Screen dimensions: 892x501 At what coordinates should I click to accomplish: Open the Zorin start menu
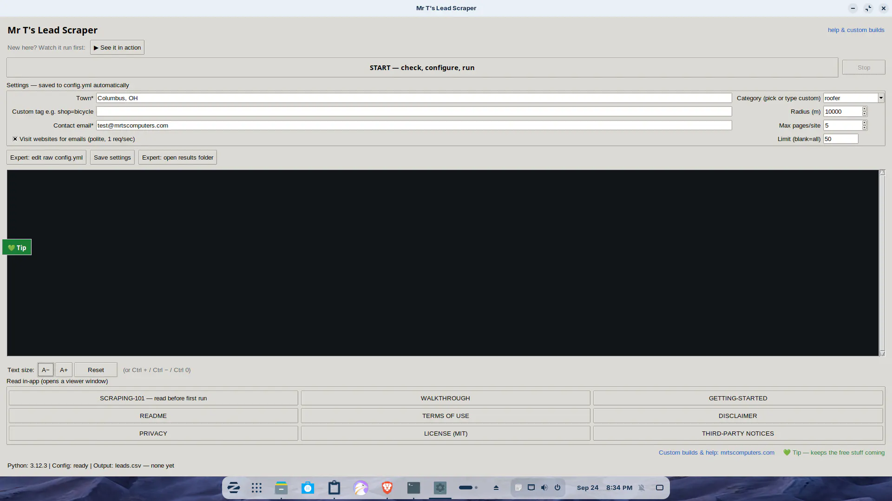(x=233, y=488)
